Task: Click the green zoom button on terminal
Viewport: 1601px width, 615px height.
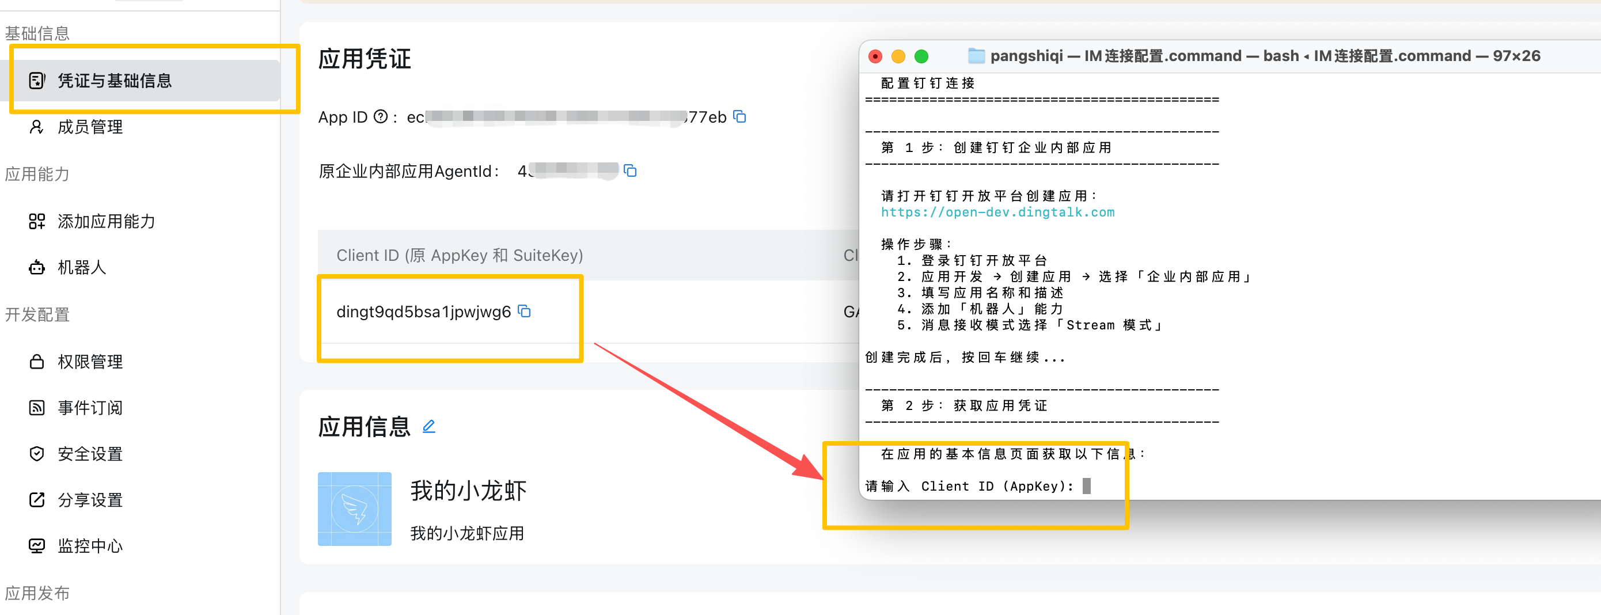Action: click(921, 56)
